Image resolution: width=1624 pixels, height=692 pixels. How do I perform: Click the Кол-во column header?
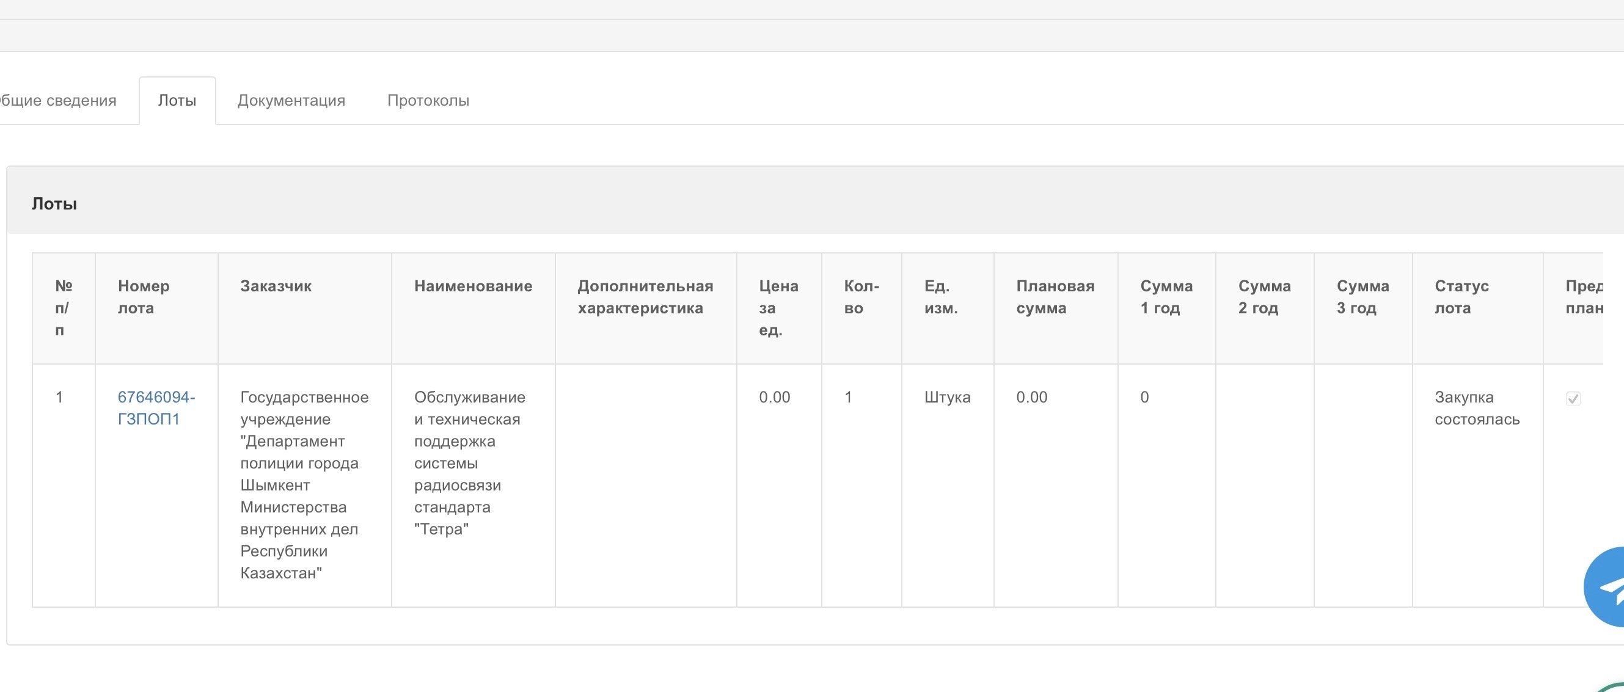coord(862,308)
